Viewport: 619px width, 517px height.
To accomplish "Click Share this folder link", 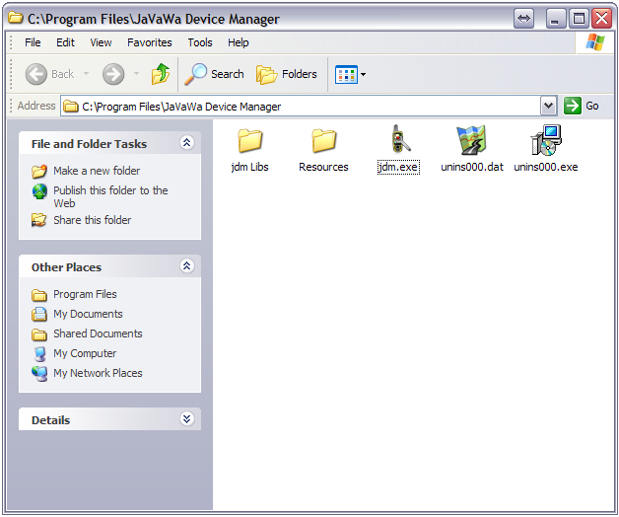I will pos(92,220).
